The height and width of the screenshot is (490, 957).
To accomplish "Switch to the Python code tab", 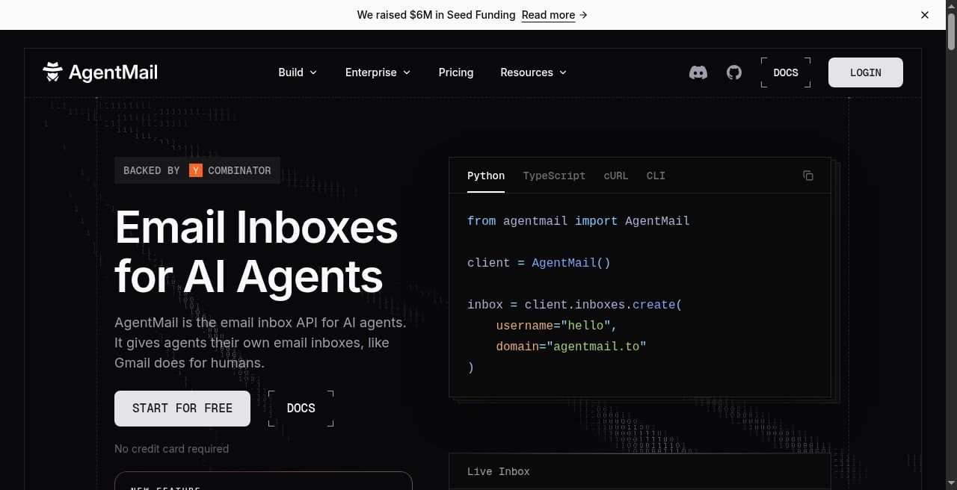I will coord(486,176).
